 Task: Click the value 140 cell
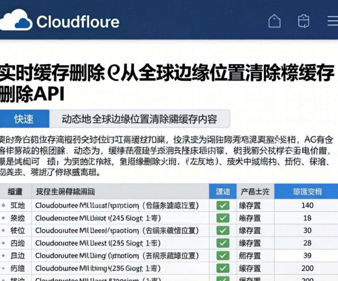coord(307,205)
